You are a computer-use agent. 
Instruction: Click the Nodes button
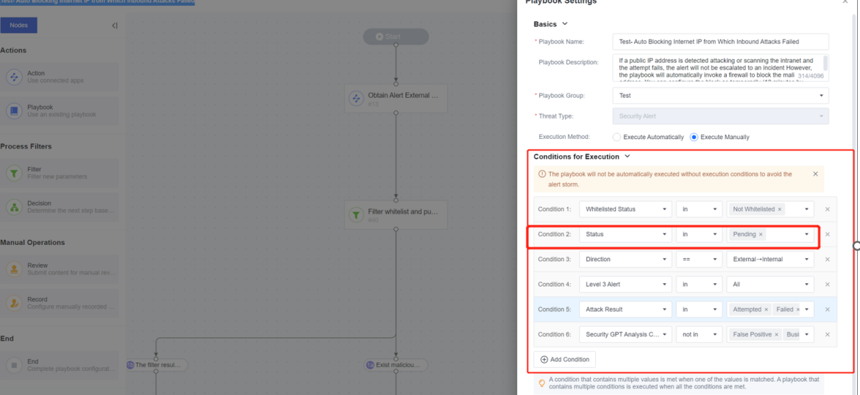coord(18,25)
